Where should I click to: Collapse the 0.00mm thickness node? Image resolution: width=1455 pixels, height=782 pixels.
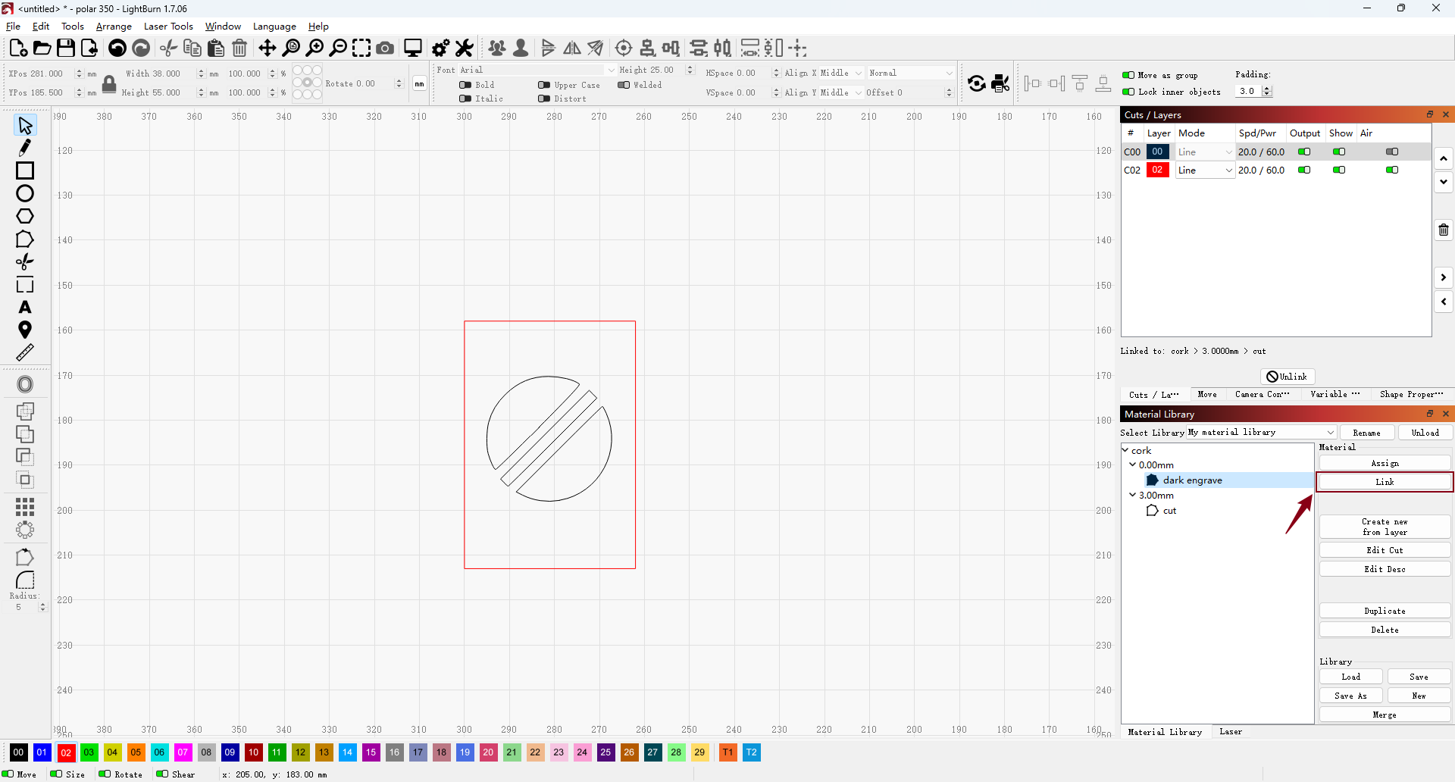pyautogui.click(x=1133, y=465)
